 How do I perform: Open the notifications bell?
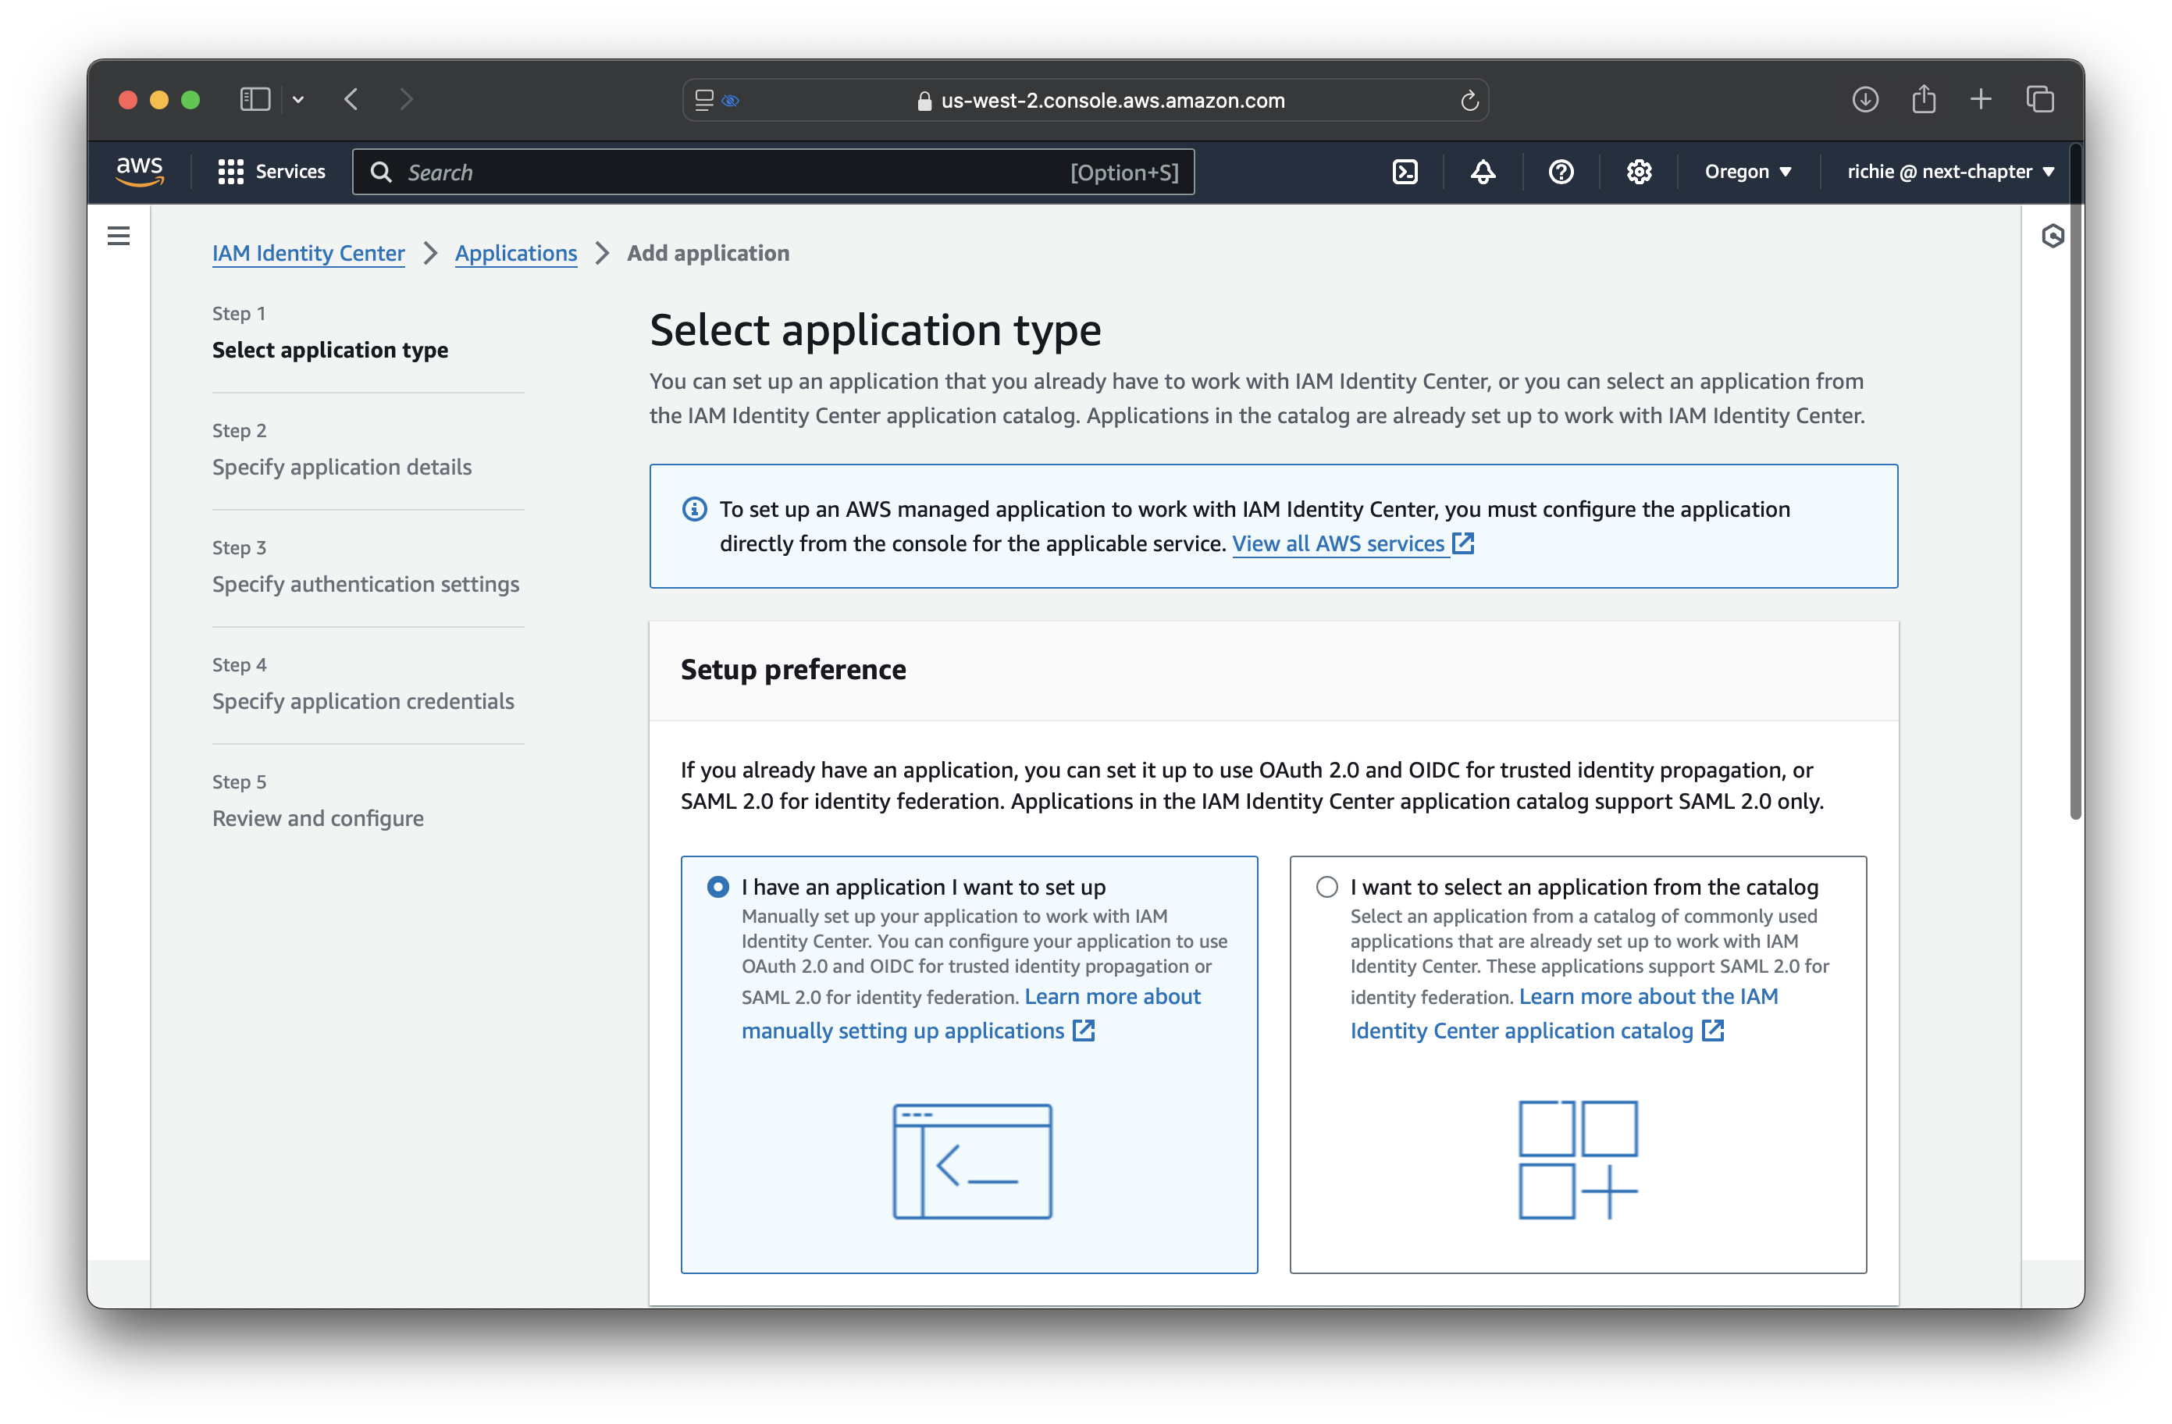(x=1483, y=172)
